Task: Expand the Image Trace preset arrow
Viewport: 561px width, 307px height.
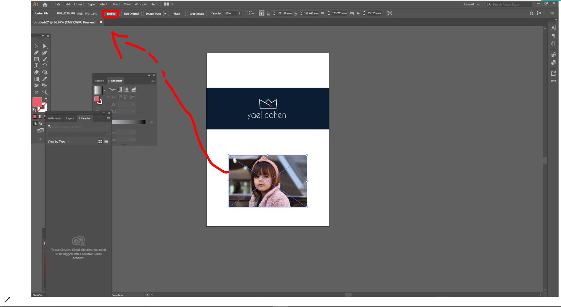Action: pyautogui.click(x=165, y=13)
